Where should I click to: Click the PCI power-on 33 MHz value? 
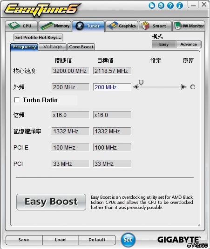(x=70, y=164)
